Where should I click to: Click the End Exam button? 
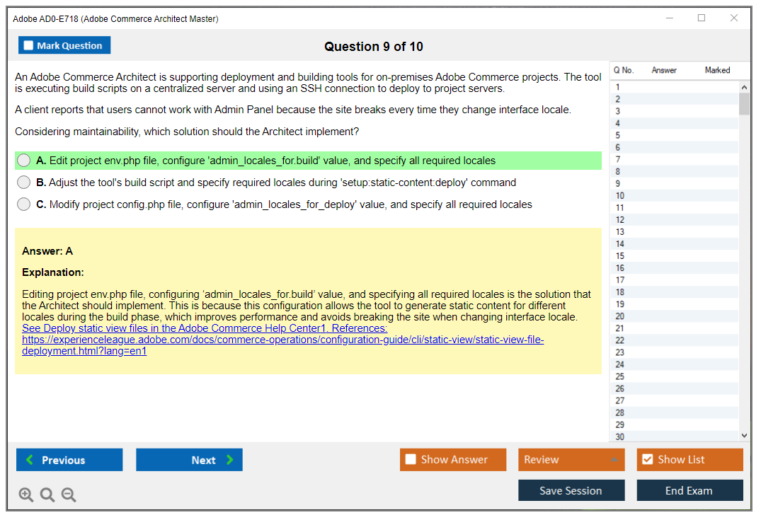point(689,490)
